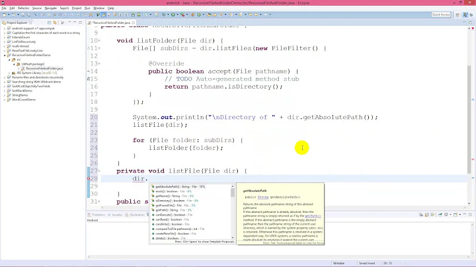The height and width of the screenshot is (267, 476).
Task: Open the External Tools dropdown arrow
Action: tap(186, 15)
